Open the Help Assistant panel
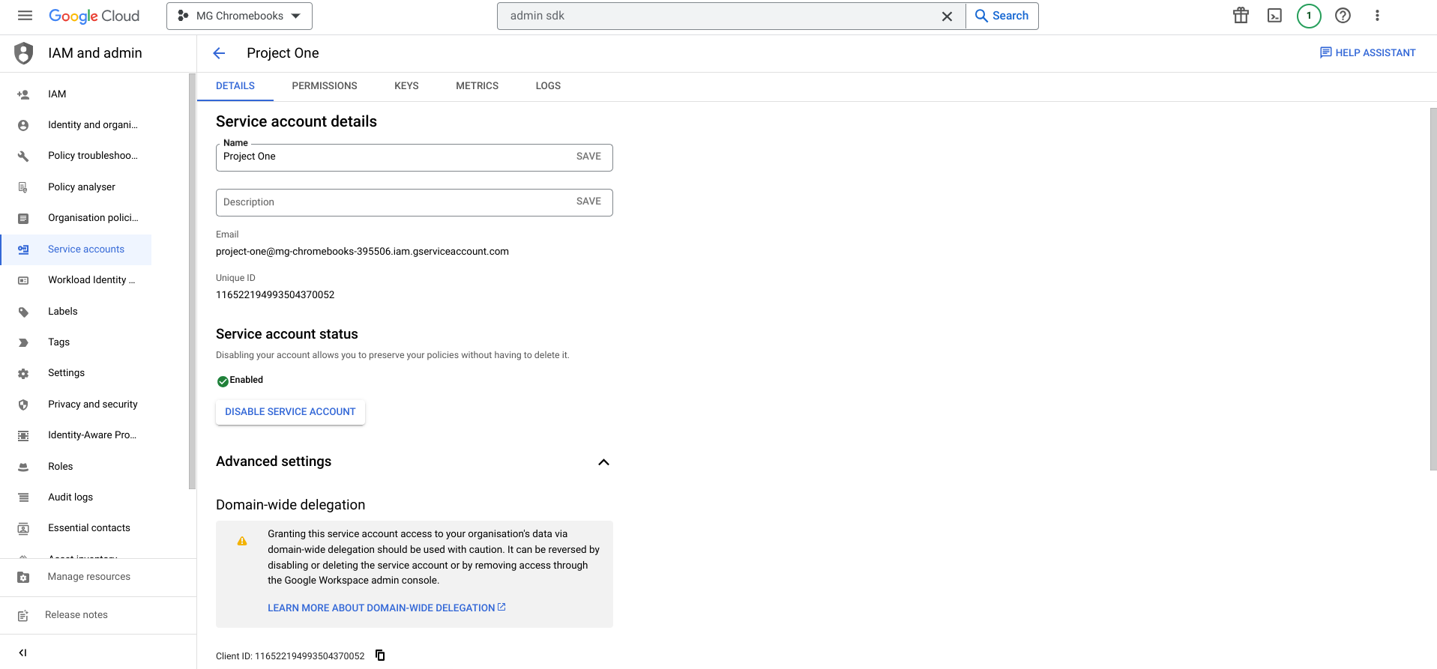 pyautogui.click(x=1368, y=52)
